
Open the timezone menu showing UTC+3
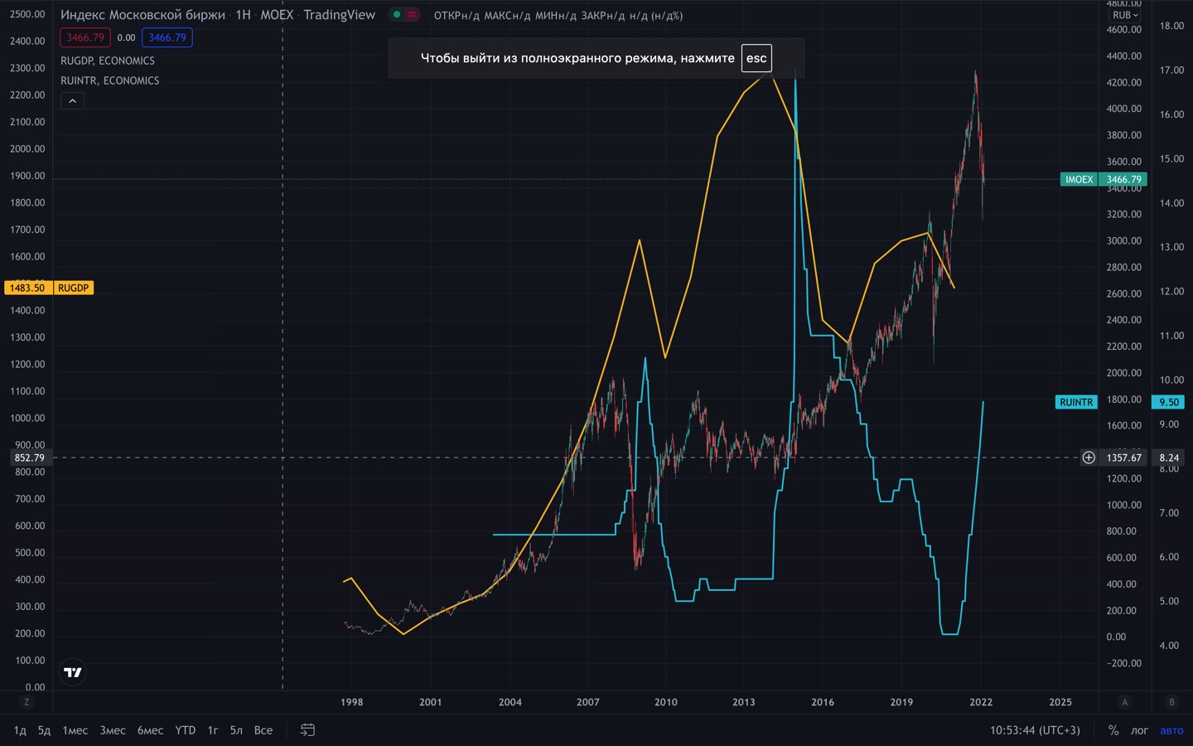point(1035,730)
